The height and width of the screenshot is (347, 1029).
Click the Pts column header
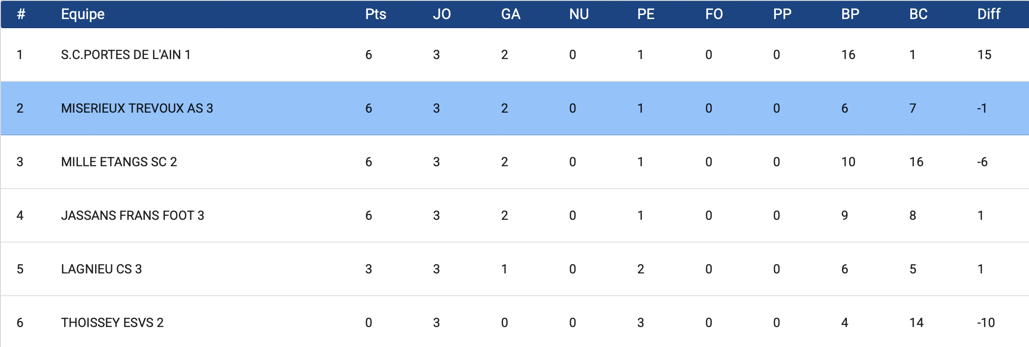click(x=376, y=14)
